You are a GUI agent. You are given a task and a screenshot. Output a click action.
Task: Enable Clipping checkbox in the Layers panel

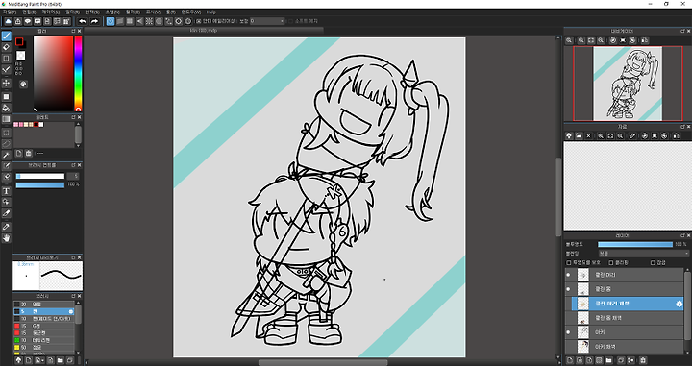coord(611,263)
